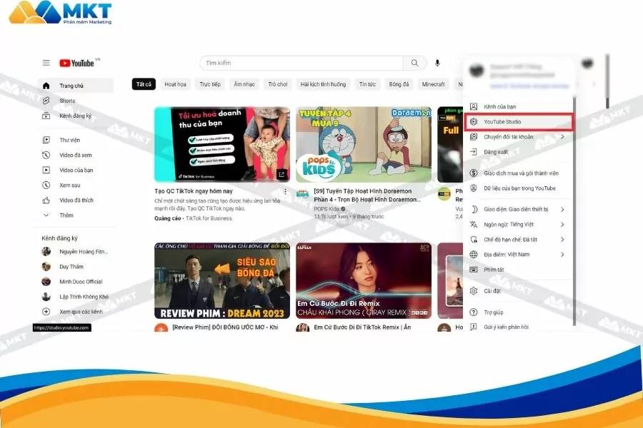Select the Tin tức filter chip
643x428 pixels.
[367, 84]
